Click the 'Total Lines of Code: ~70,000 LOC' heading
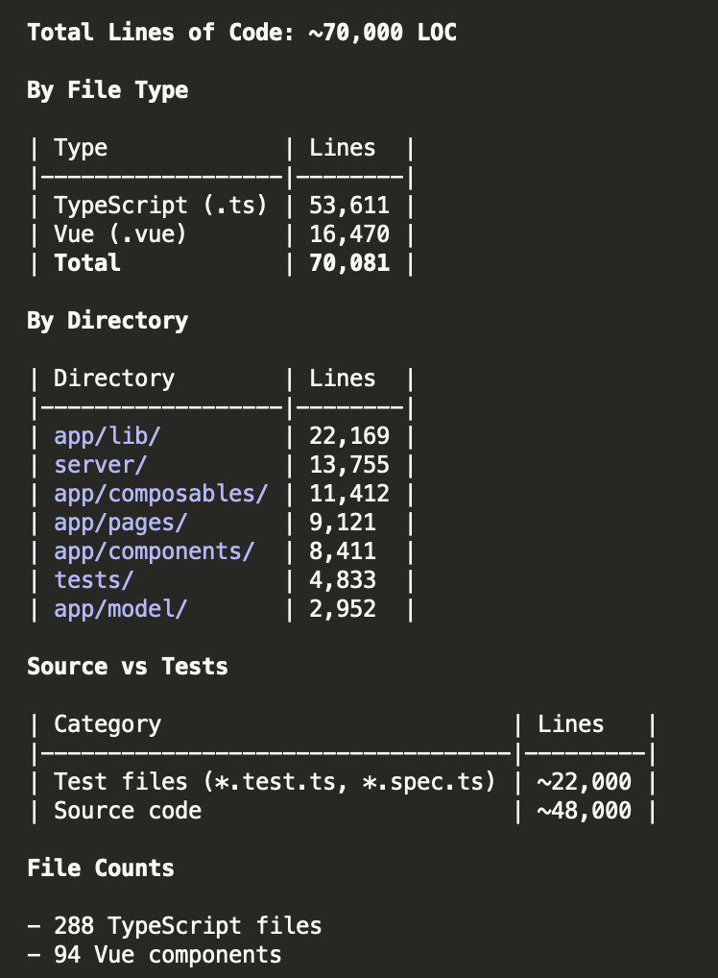The image size is (718, 978). (242, 33)
